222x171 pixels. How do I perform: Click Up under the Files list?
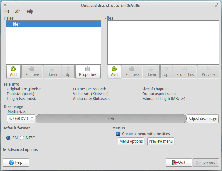coord(166,71)
